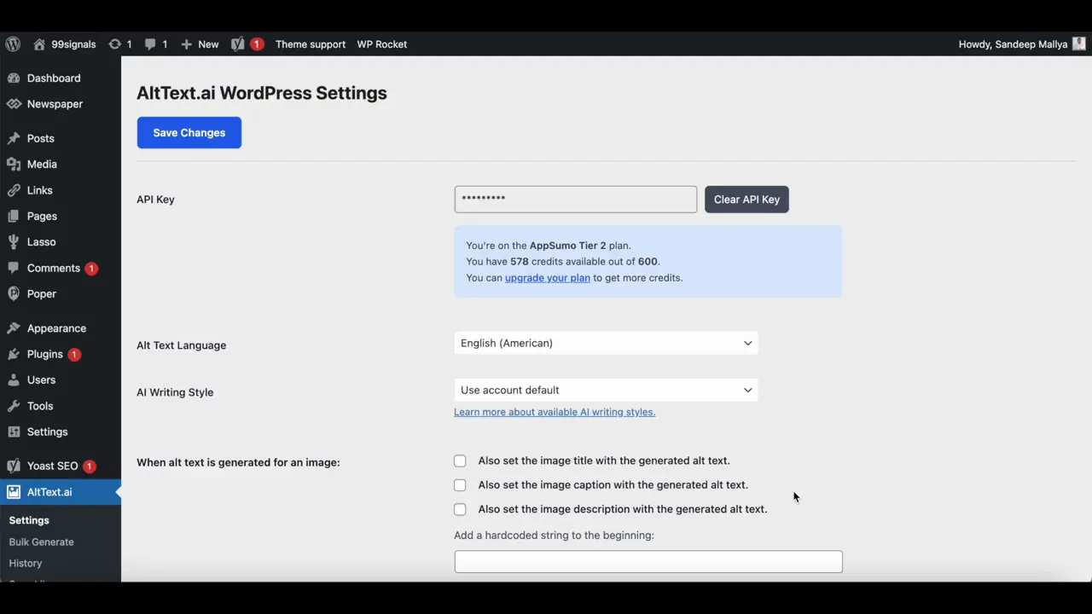This screenshot has height=614, width=1092.
Task: Open comments via the speech bubble icon
Action: point(150,43)
